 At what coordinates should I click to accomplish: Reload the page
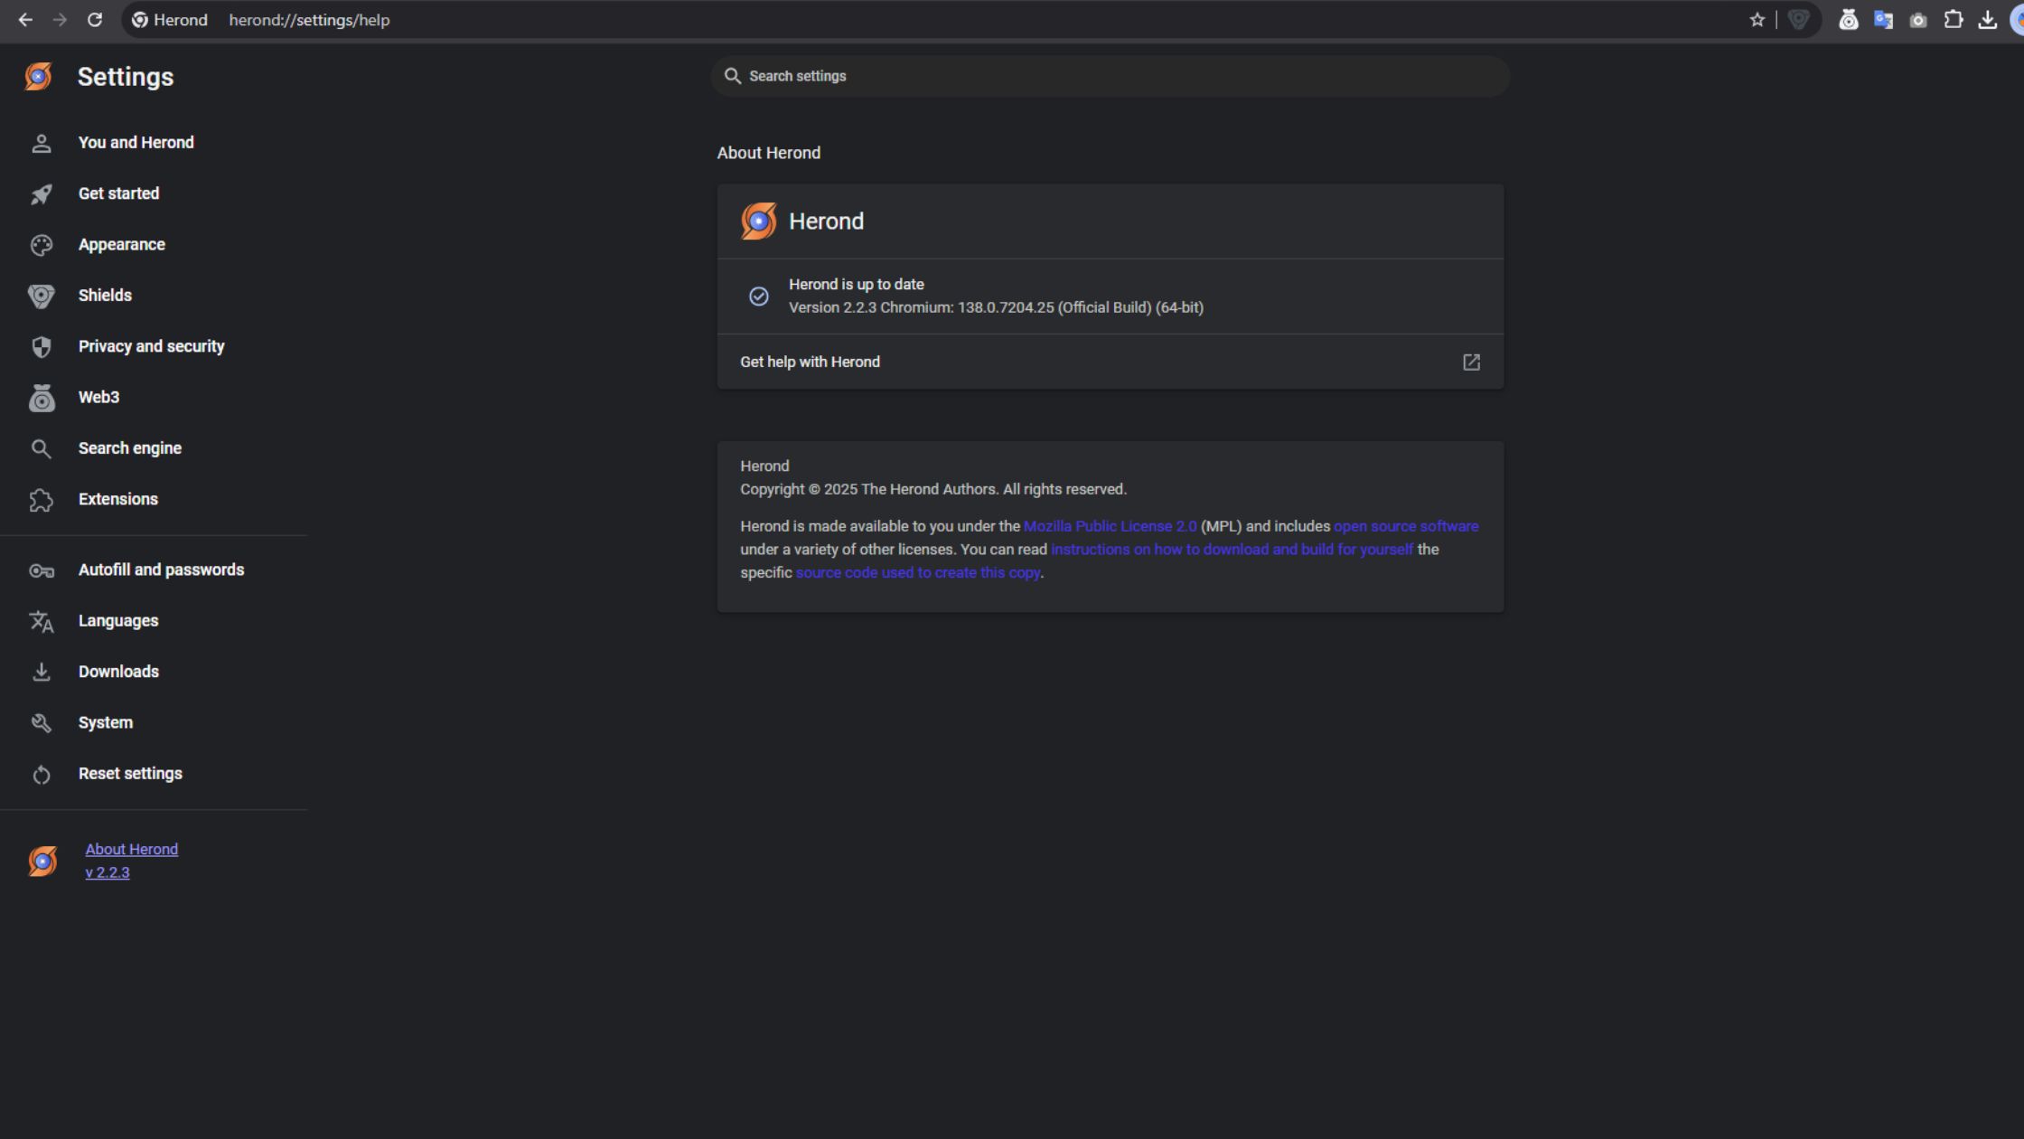coord(95,20)
